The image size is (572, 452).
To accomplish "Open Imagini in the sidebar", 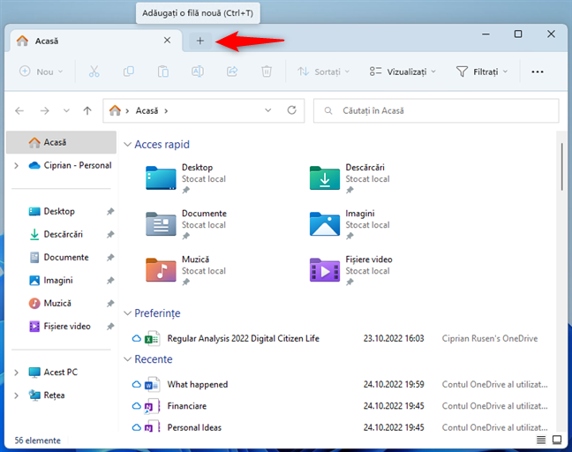I will 50,280.
